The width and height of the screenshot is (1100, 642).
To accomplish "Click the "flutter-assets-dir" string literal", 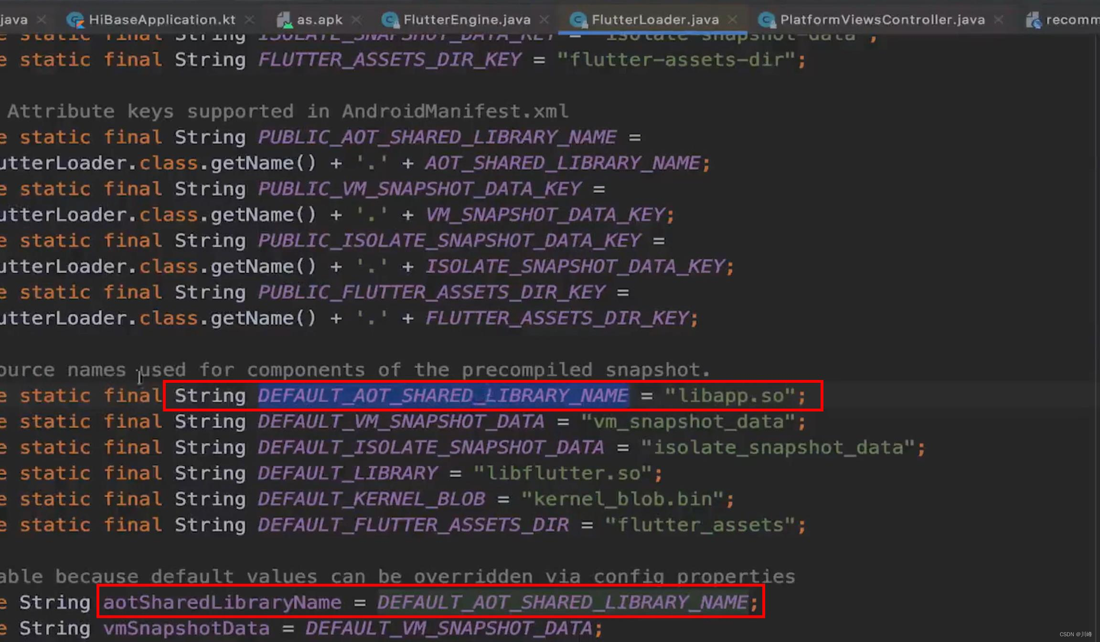I will (x=675, y=60).
